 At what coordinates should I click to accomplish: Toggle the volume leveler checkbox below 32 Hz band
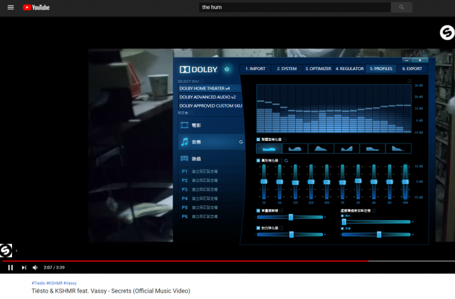point(258,211)
